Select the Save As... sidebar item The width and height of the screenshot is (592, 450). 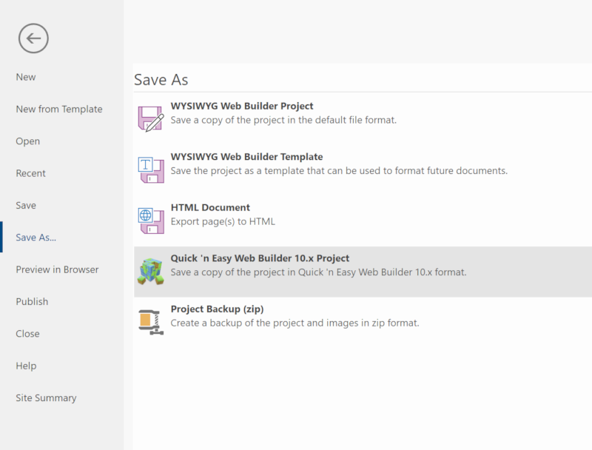[36, 238]
